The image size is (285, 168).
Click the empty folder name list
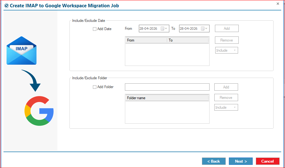coord(167,112)
